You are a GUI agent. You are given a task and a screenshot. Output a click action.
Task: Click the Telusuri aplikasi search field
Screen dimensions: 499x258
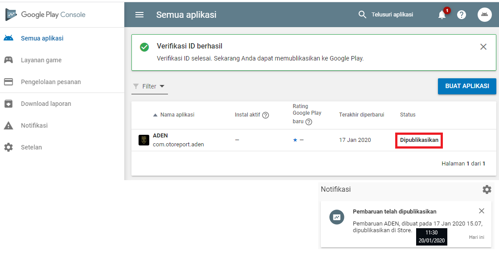pyautogui.click(x=392, y=15)
